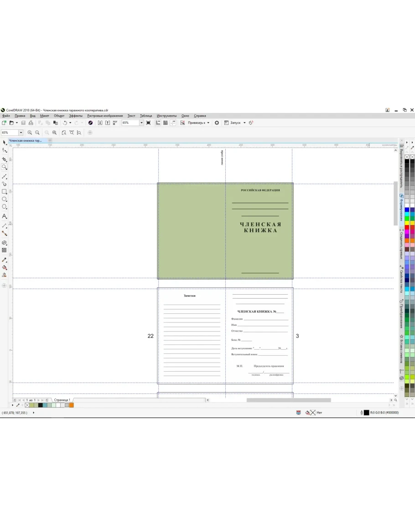
Task: Open the "Растровые изображения" menu
Action: click(x=105, y=116)
